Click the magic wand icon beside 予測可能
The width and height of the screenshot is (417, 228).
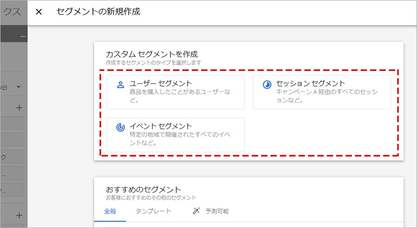click(197, 211)
